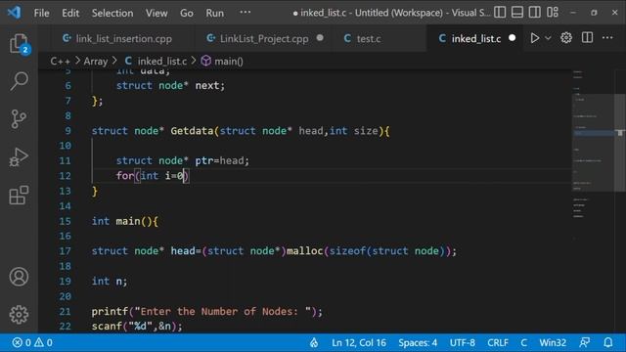Open the Go menu
The image size is (626, 352).
[x=187, y=13]
